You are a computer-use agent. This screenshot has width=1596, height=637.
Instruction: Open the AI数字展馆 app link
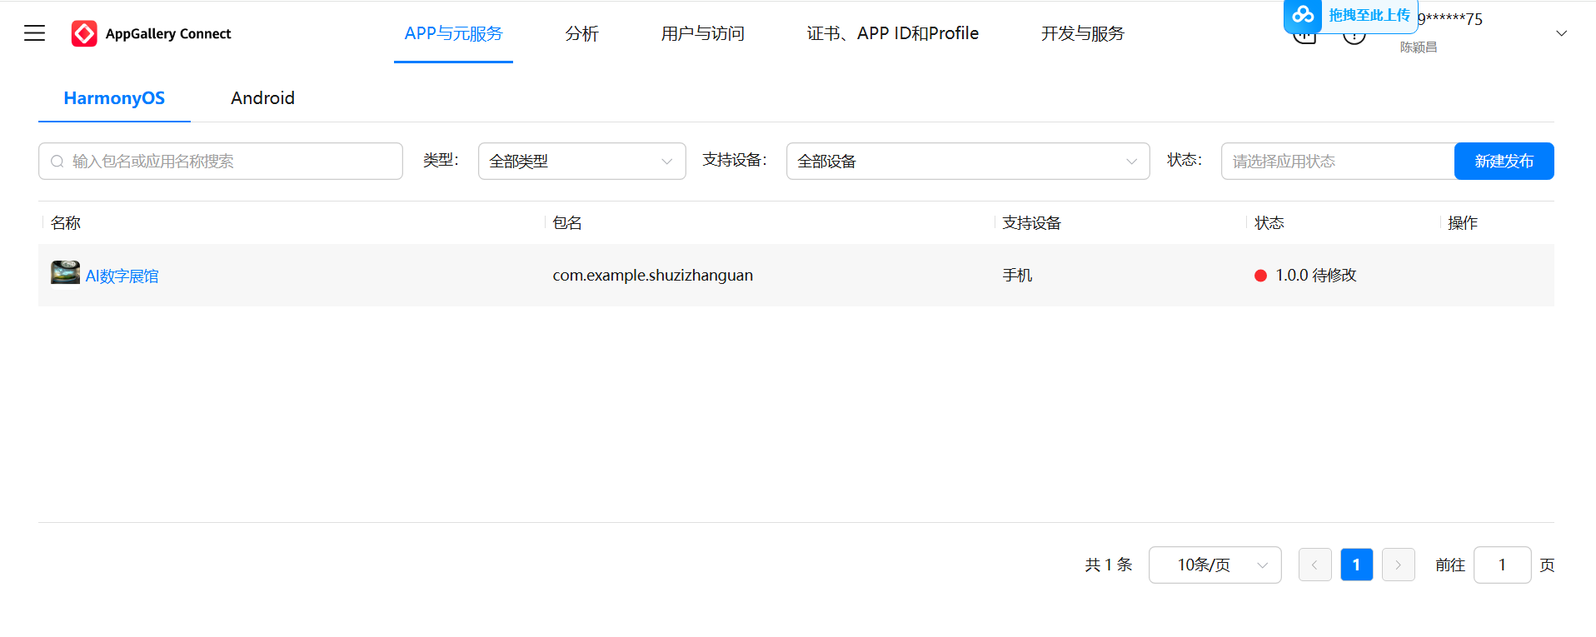pos(122,276)
